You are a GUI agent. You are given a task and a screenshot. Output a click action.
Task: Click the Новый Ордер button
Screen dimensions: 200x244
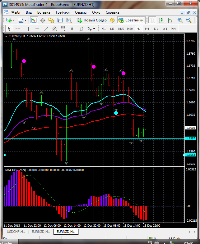[x=92, y=20]
